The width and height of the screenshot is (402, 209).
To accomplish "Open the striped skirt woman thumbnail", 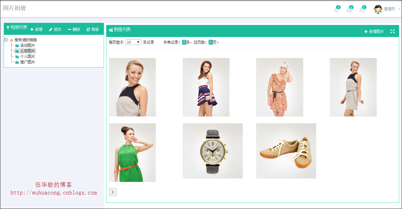I will (x=206, y=87).
